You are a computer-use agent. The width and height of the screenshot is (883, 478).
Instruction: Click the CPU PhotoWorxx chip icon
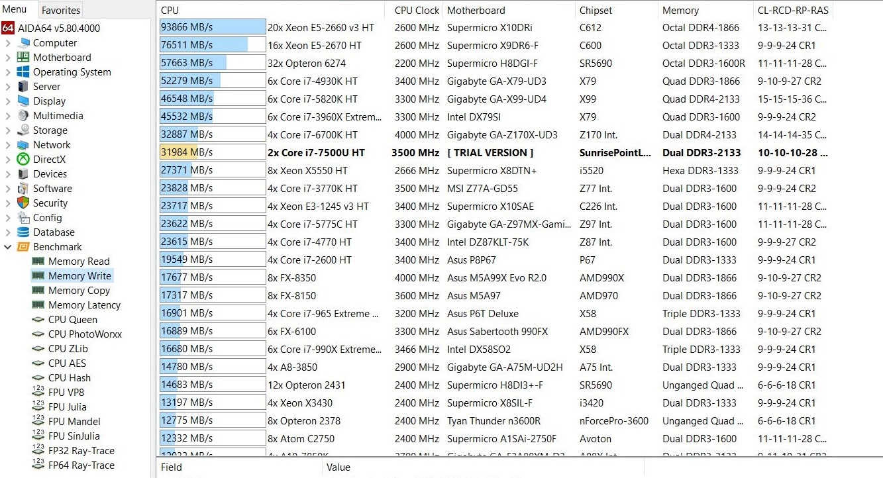tap(38, 334)
